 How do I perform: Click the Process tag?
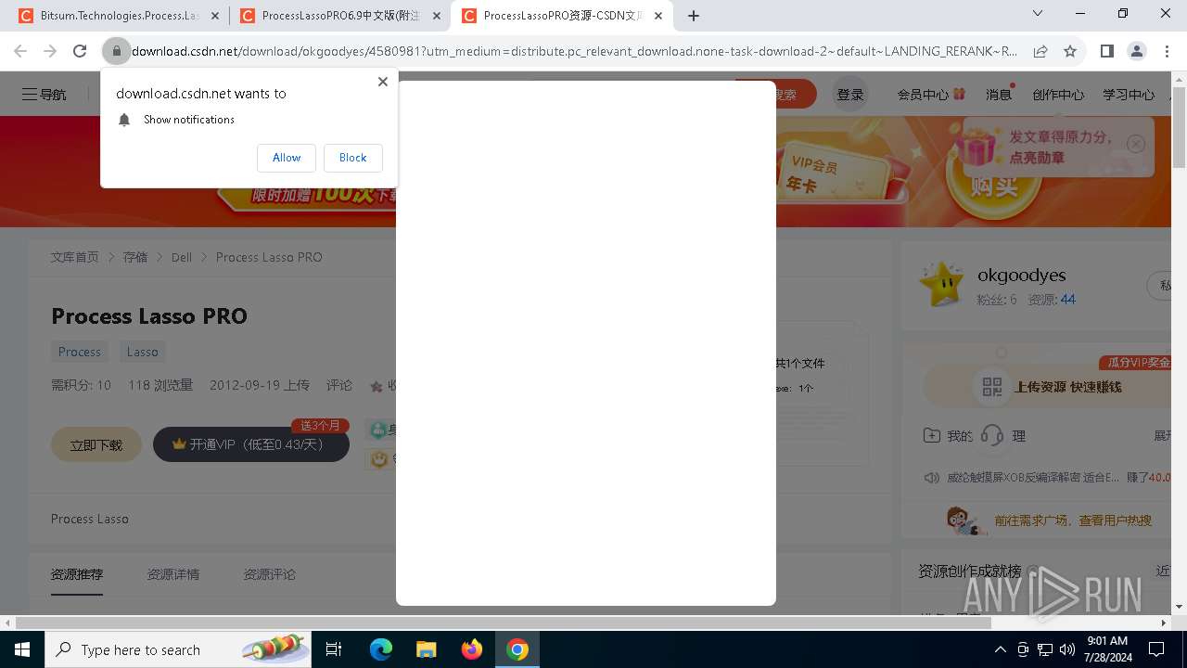coord(80,352)
